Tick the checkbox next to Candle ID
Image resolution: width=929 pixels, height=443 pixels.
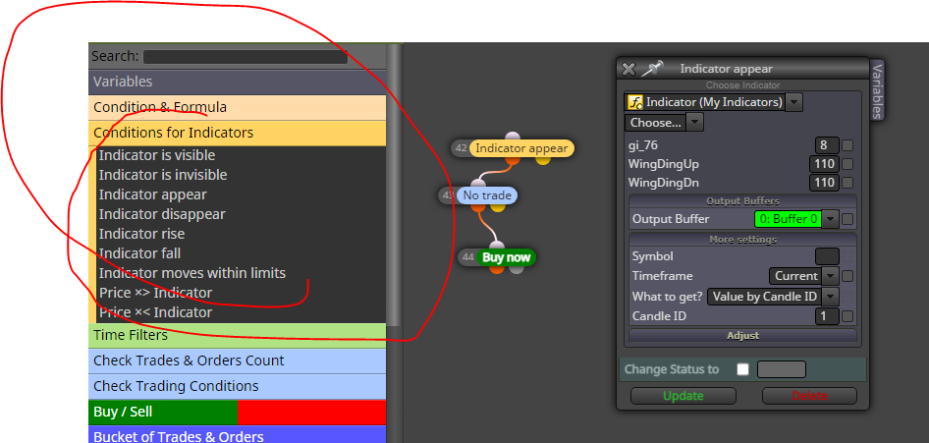click(x=847, y=316)
